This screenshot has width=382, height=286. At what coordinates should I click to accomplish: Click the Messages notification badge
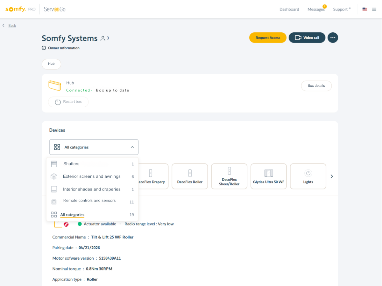(x=324, y=6)
